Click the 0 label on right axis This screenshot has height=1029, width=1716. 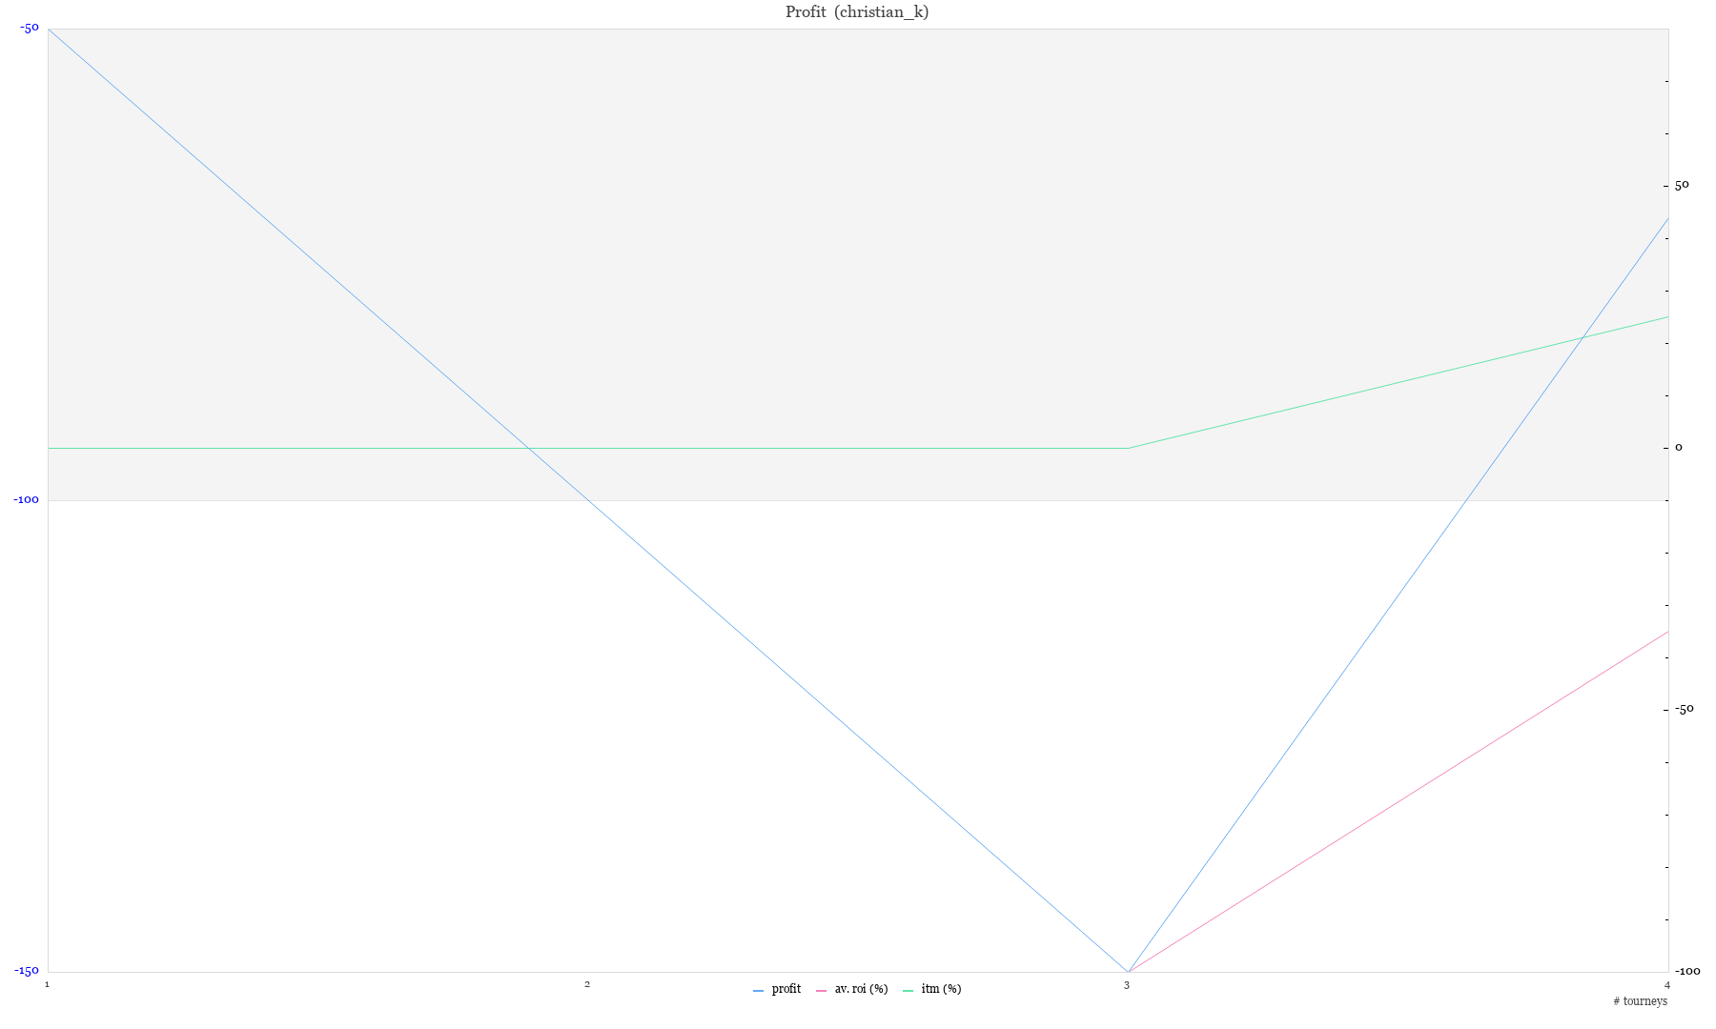pyautogui.click(x=1679, y=447)
